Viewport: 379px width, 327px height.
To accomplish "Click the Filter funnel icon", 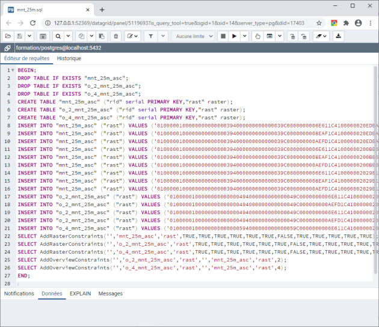I will pyautogui.click(x=151, y=36).
